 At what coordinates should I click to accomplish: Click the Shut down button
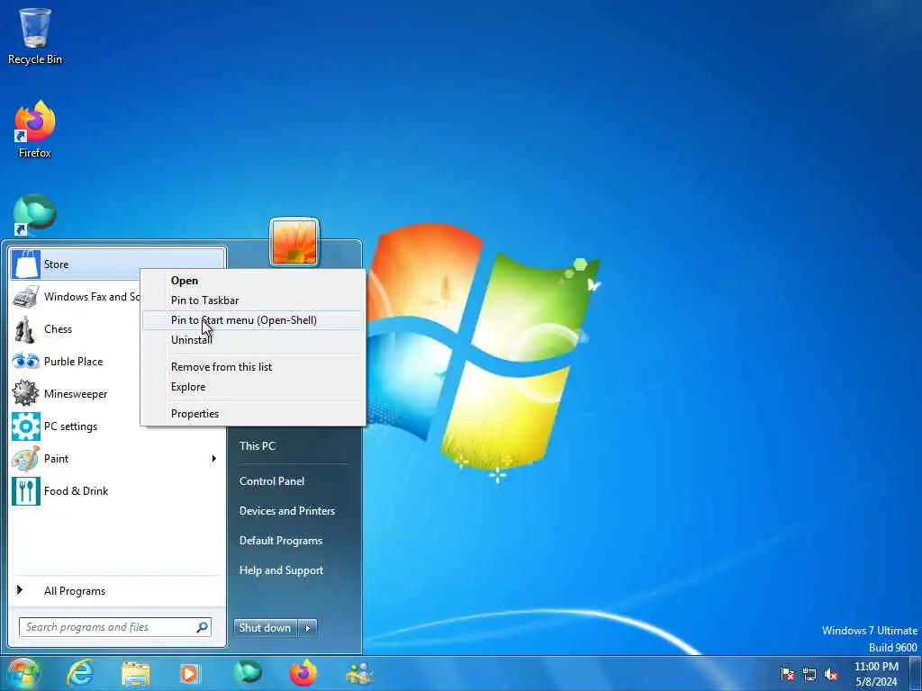click(266, 627)
